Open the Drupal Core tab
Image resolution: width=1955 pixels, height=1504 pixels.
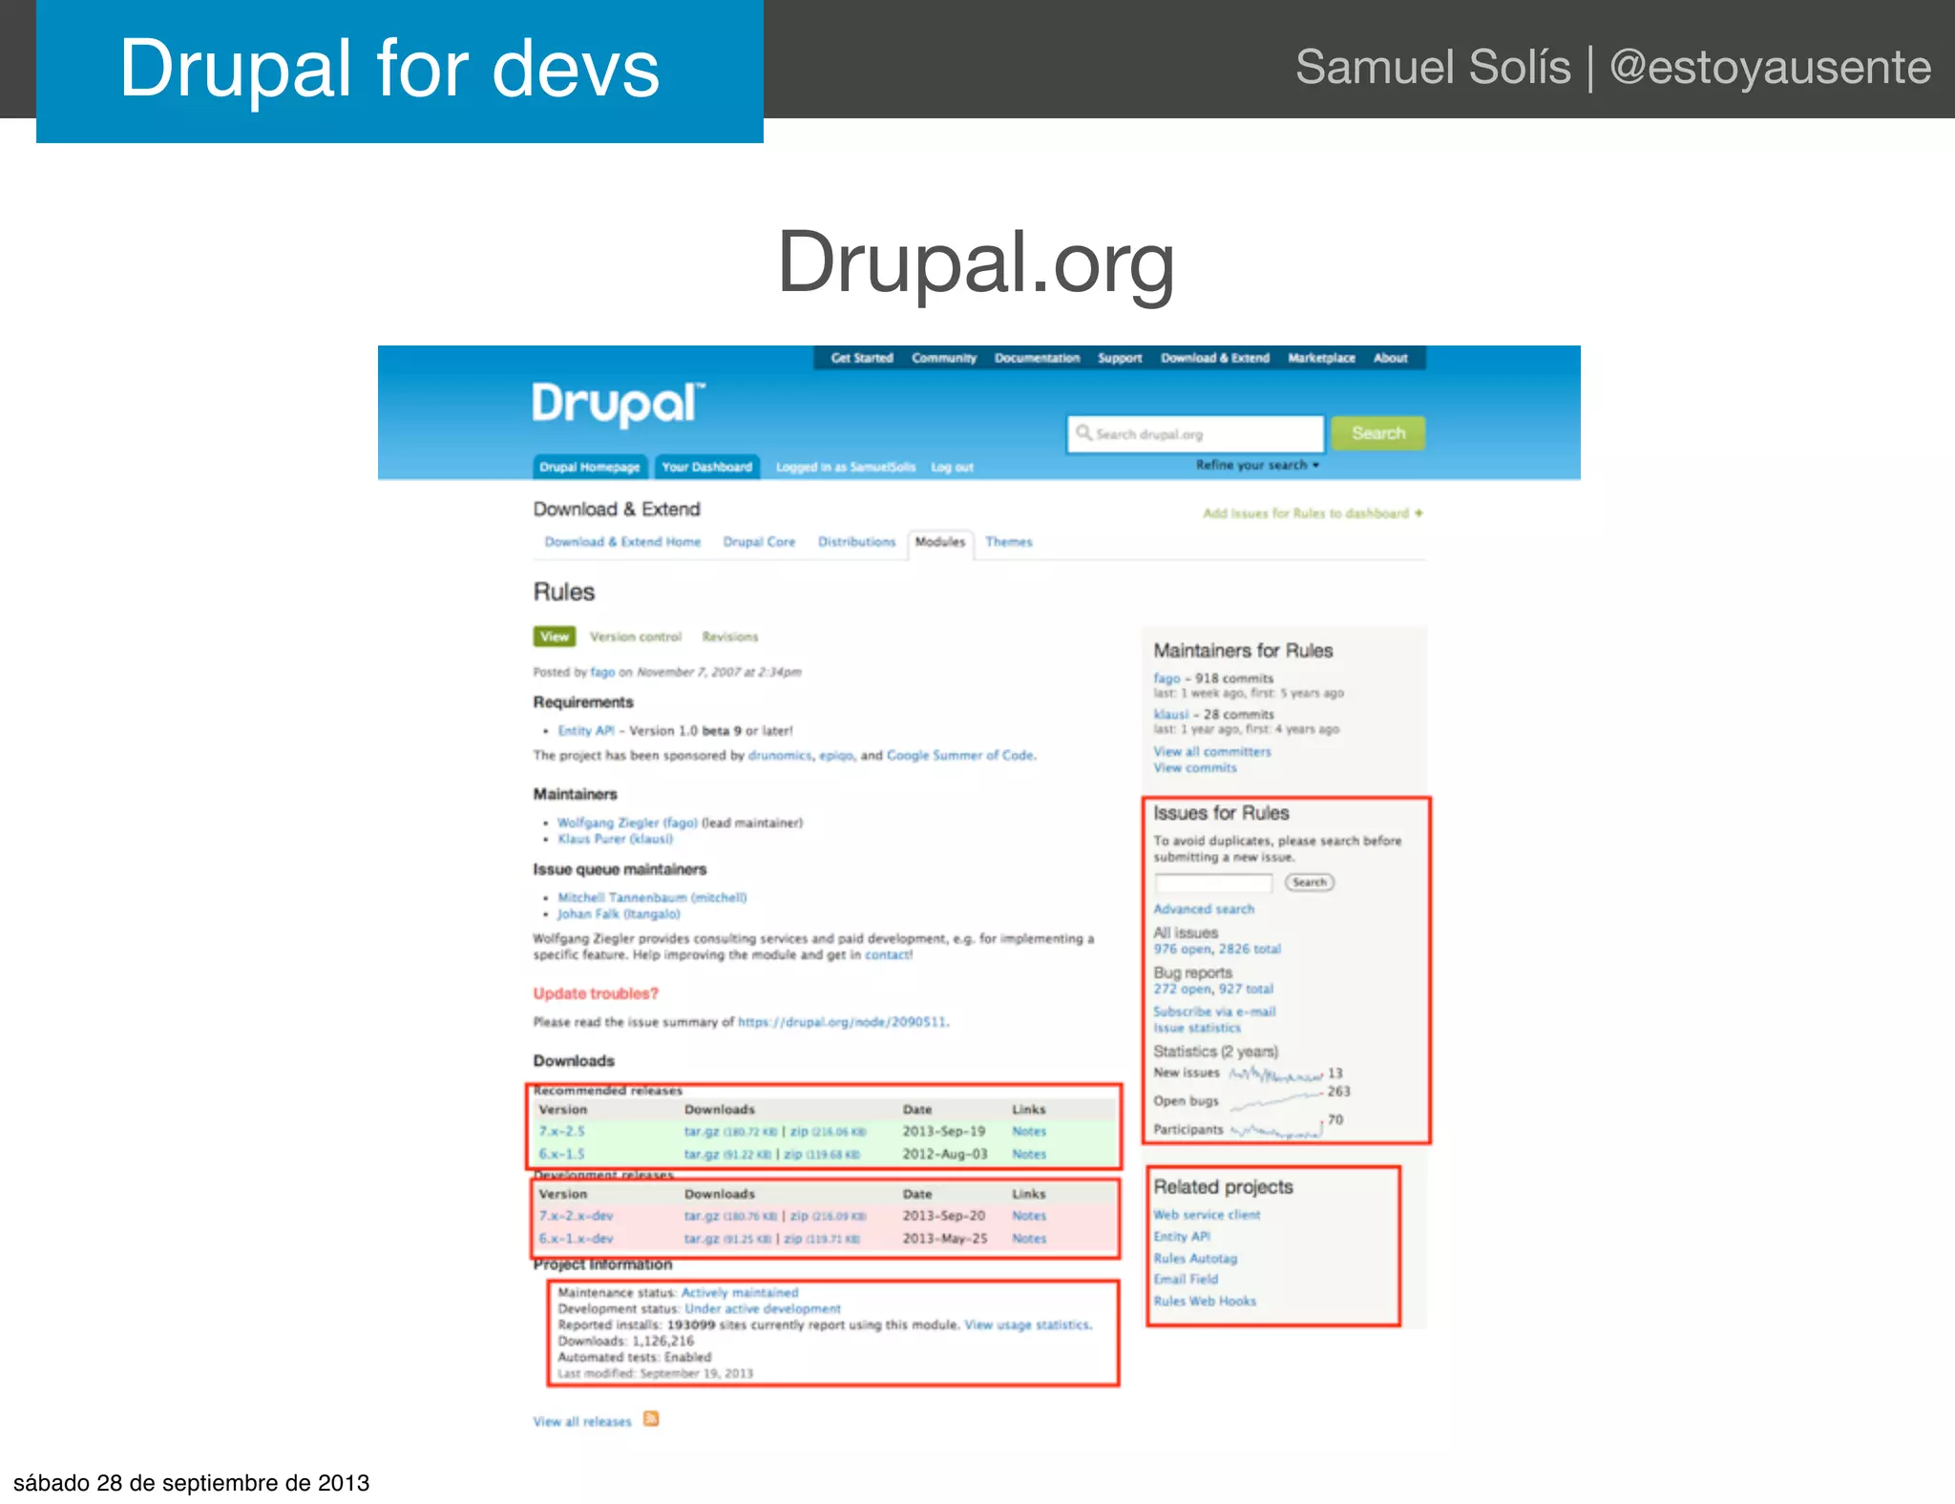[x=759, y=542]
